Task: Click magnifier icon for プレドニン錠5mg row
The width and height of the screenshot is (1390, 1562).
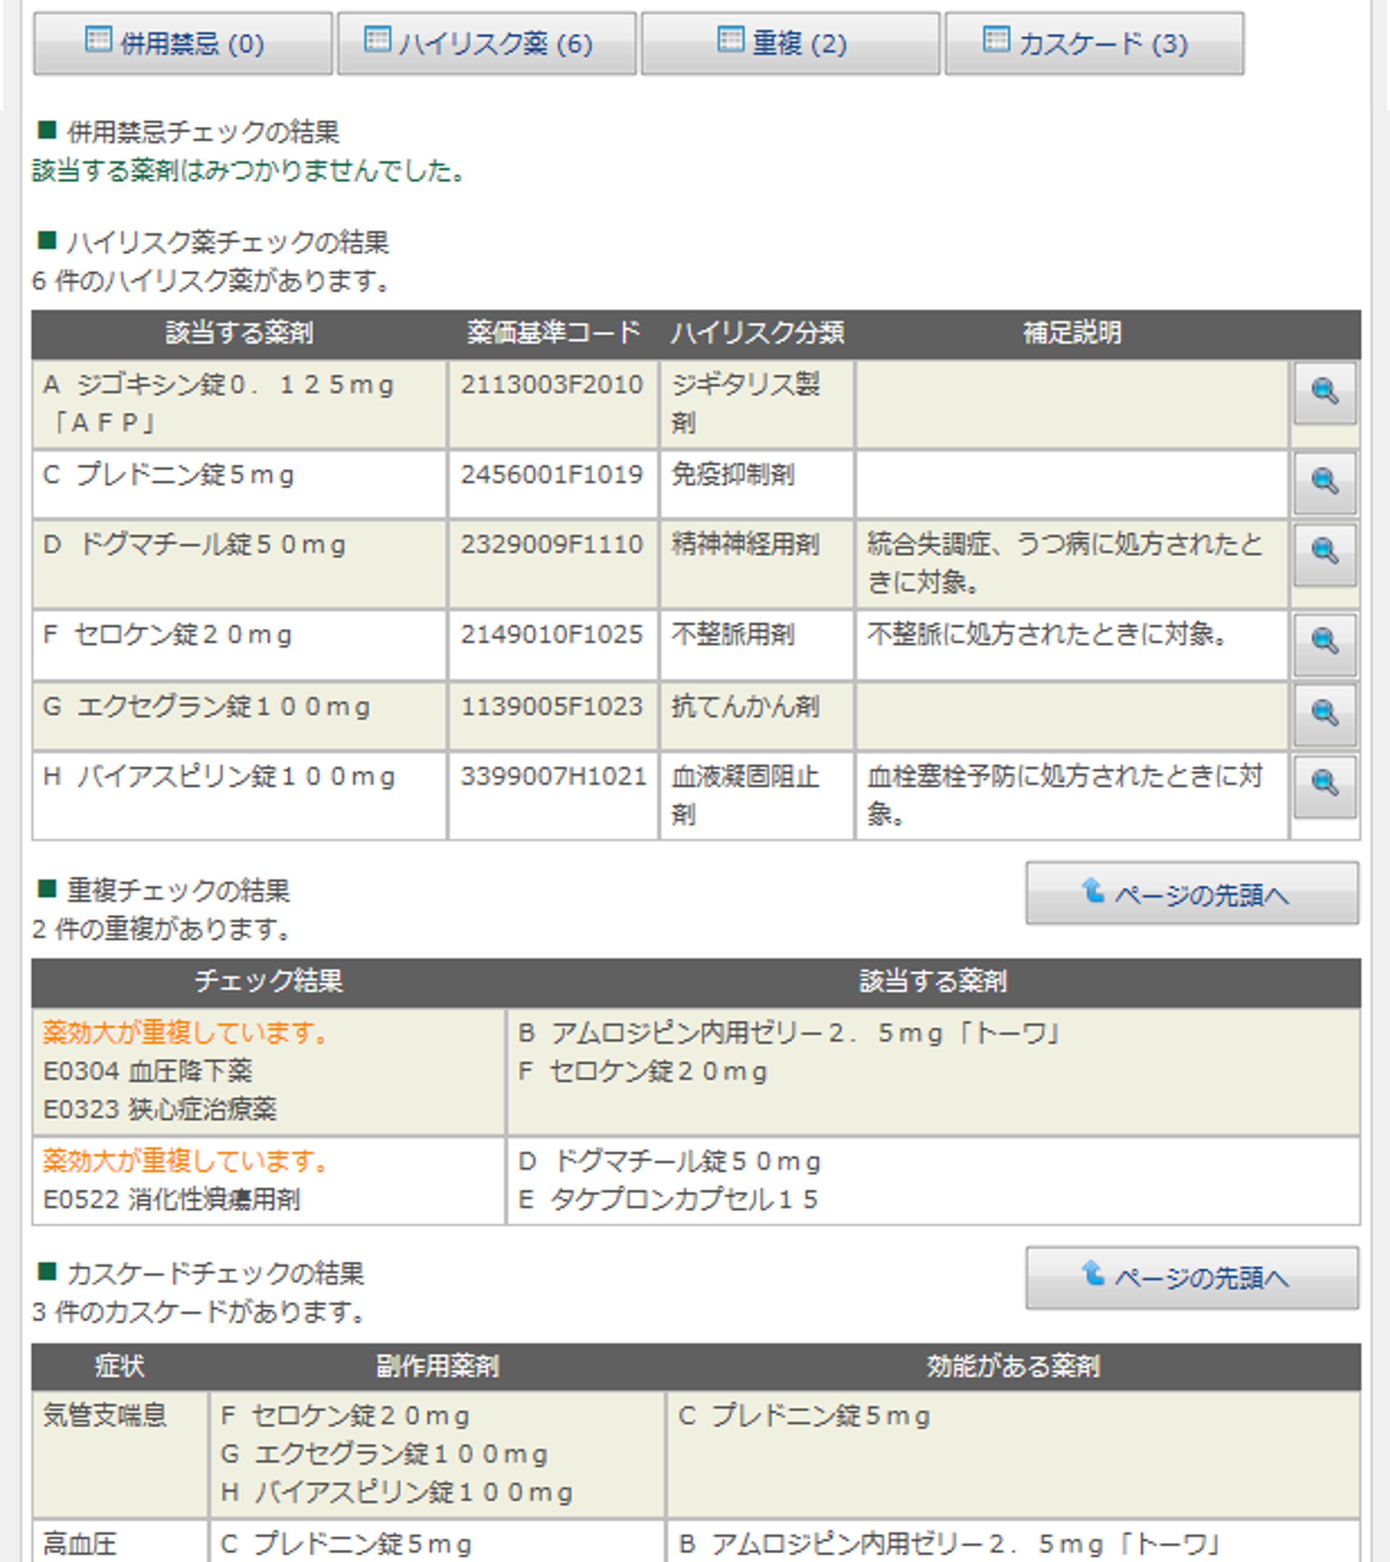Action: (x=1325, y=483)
